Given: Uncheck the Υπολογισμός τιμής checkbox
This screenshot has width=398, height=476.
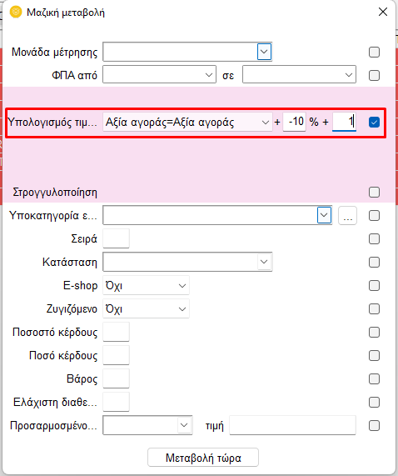Looking at the screenshot, I should tap(374, 123).
